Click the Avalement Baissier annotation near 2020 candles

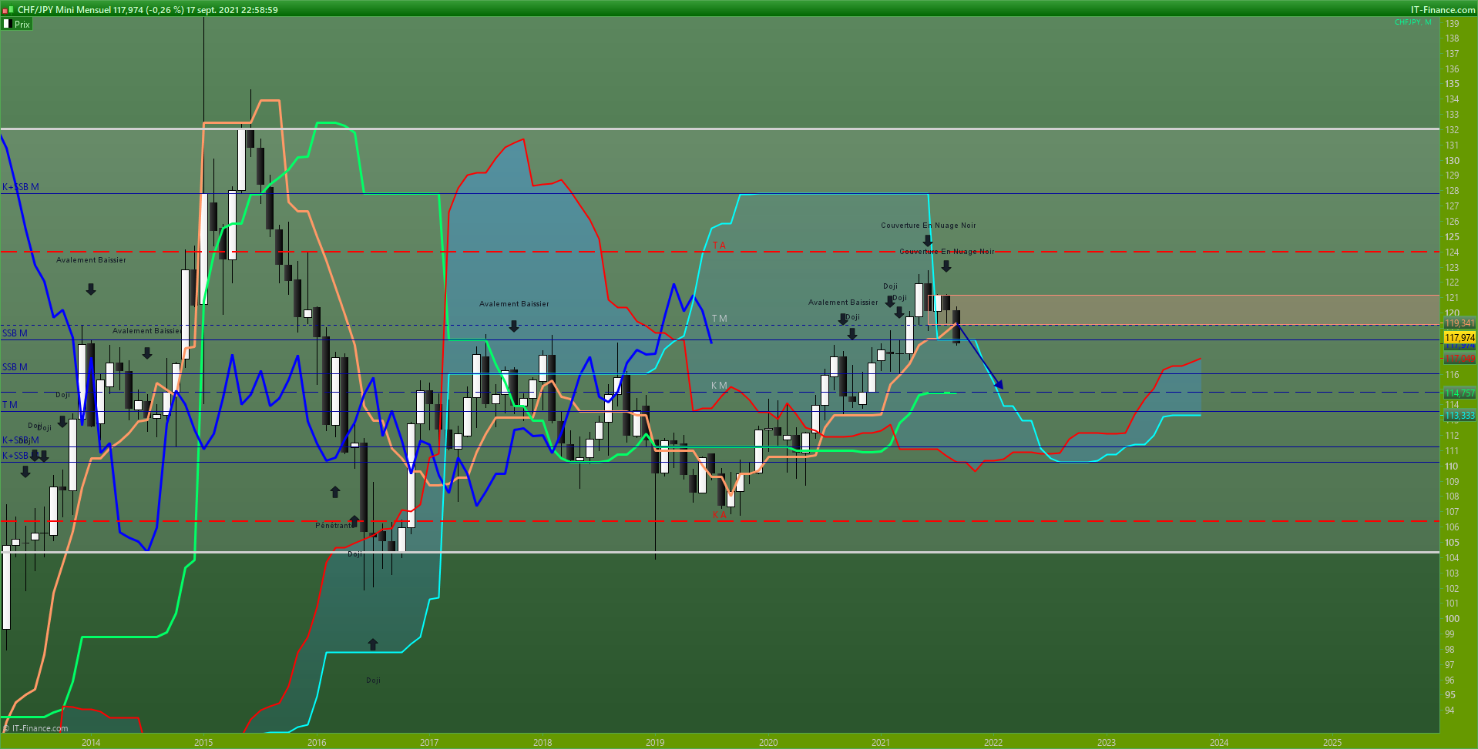click(843, 303)
